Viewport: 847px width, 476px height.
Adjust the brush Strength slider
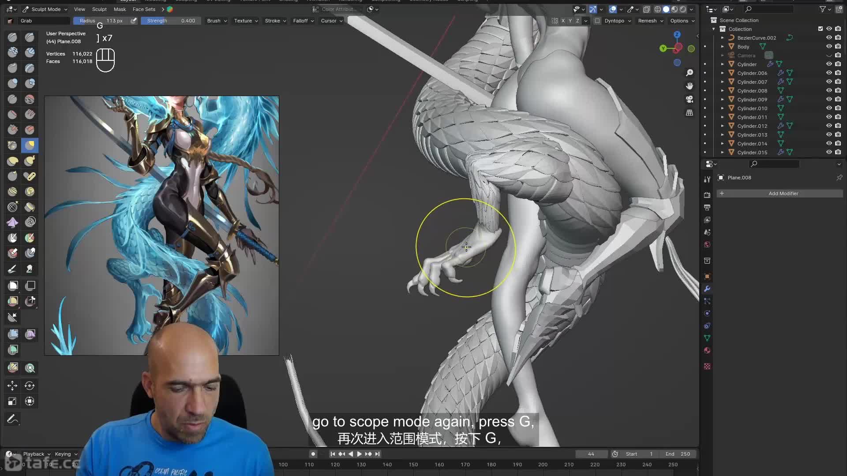(171, 21)
